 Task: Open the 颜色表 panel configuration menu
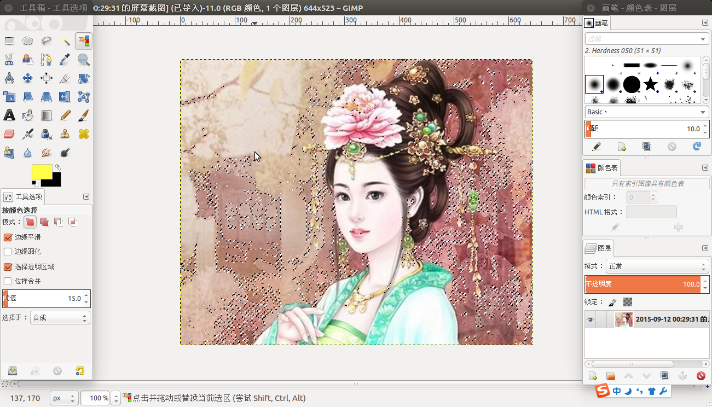[x=705, y=168]
